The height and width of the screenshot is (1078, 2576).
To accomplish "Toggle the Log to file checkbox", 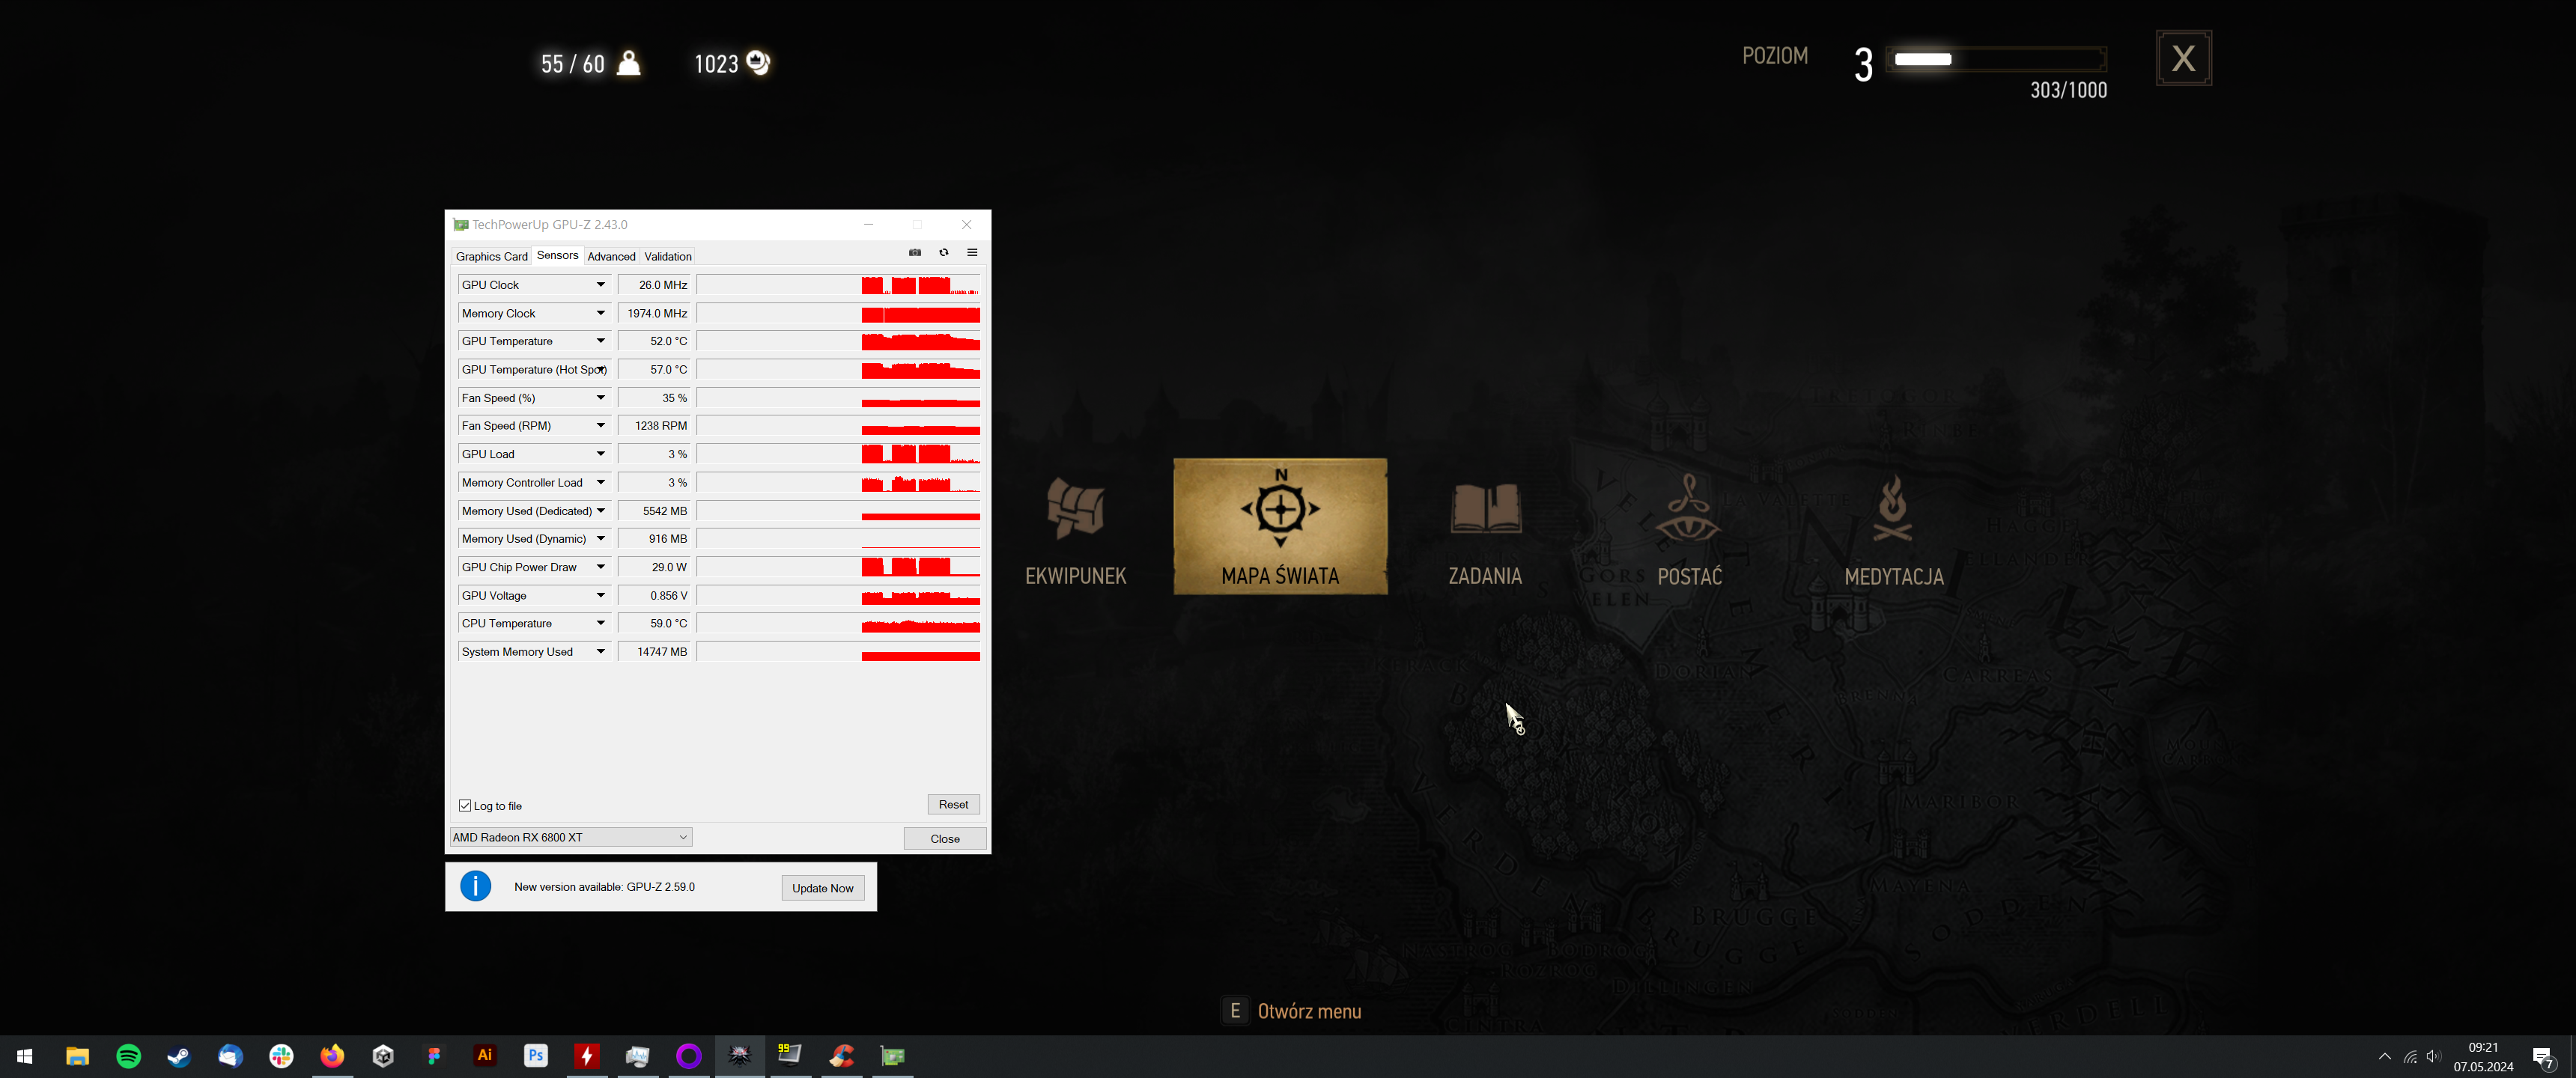I will [x=465, y=806].
